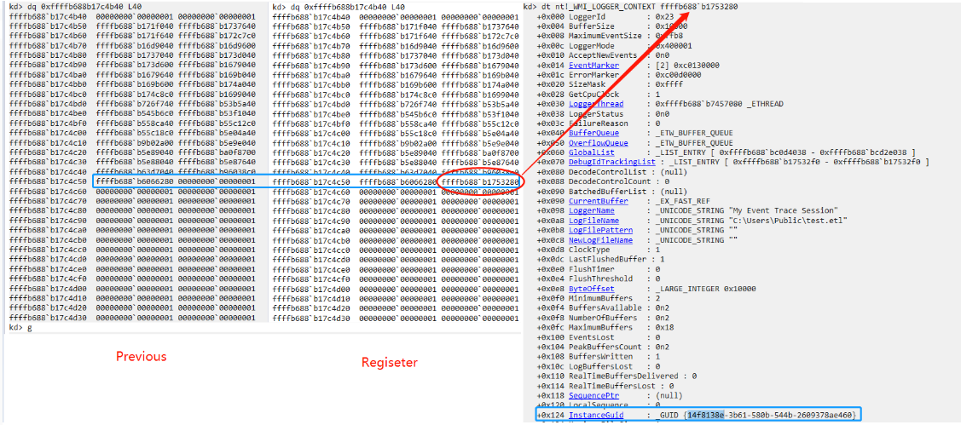Follow the SequencePtr link
961x425 pixels.
pos(593,395)
